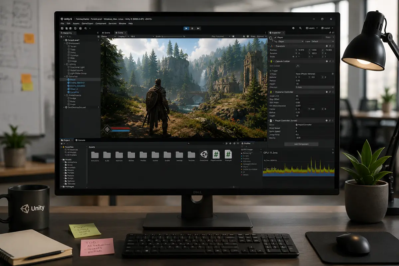Click the Chest_A prefab icon
The height and width of the screenshot is (266, 399).
(68, 89)
